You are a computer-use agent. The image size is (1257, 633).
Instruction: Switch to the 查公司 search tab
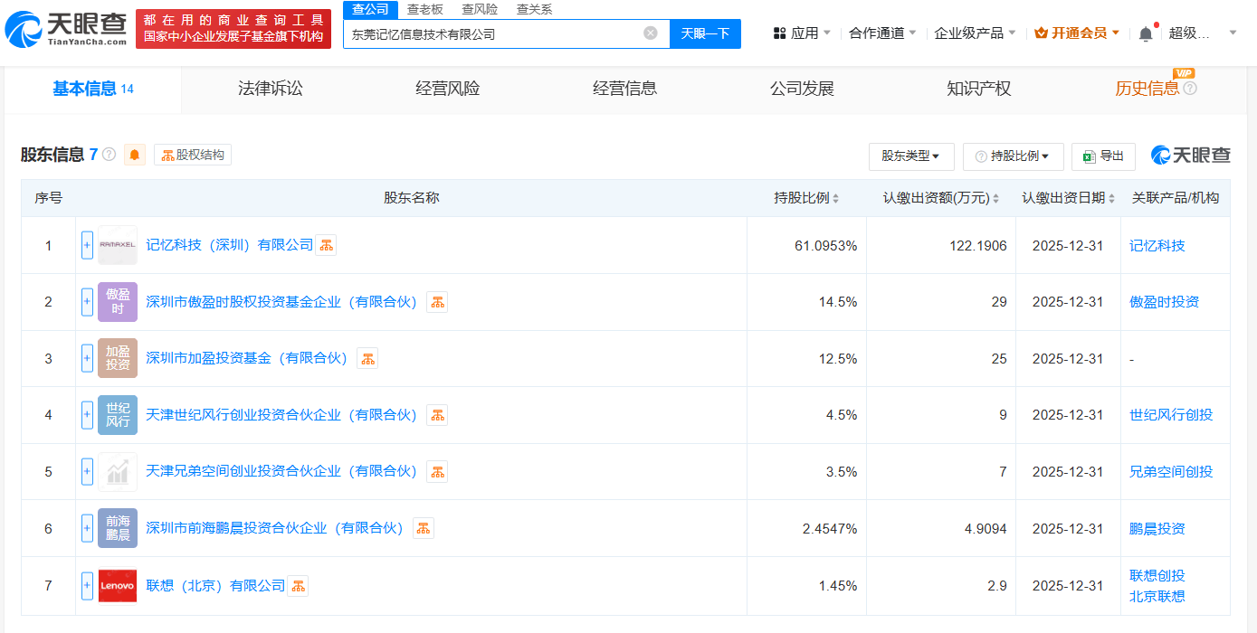pyautogui.click(x=370, y=9)
